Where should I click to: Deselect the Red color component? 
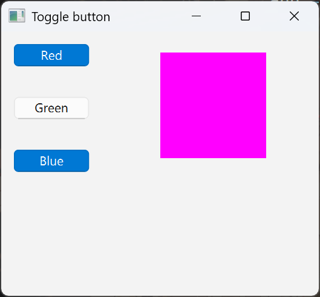51,55
